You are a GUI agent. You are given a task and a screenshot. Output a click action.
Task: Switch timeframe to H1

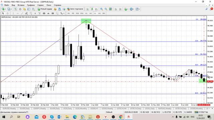click(x=86, y=13)
